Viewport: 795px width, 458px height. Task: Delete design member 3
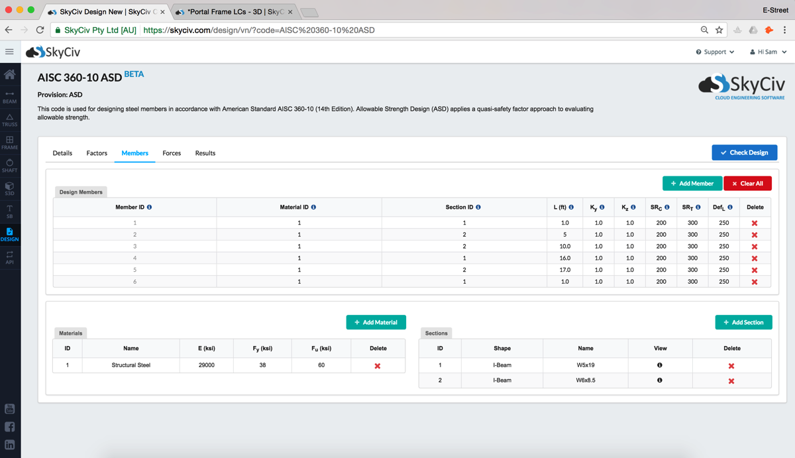[755, 247]
